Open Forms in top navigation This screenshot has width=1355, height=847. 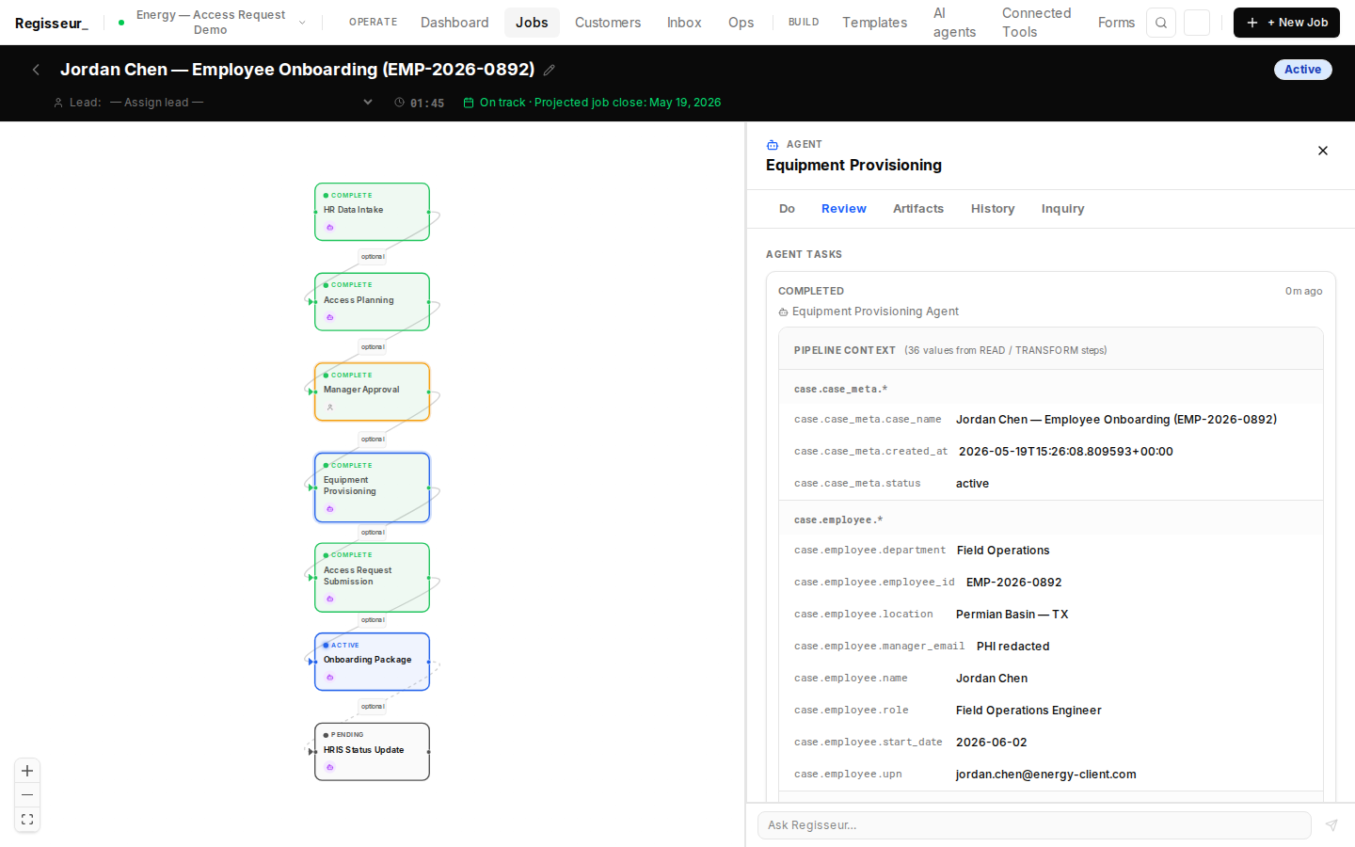1116,23
